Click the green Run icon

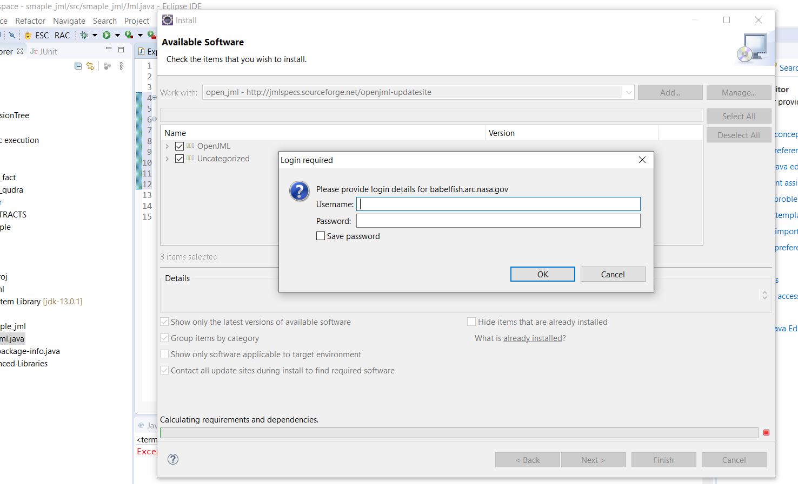pyautogui.click(x=108, y=35)
